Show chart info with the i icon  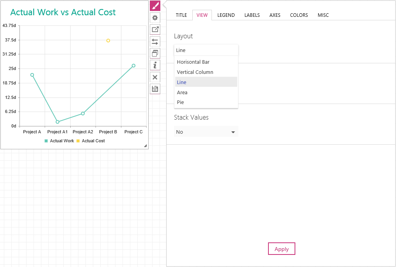tap(155, 65)
